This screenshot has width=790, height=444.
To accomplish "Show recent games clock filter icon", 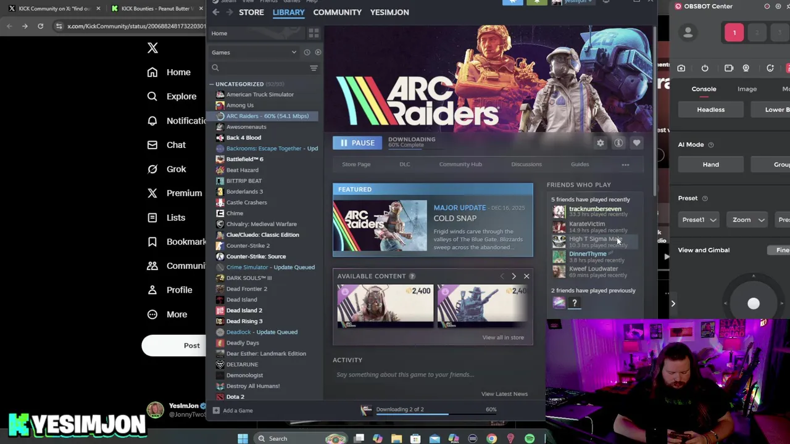I will (307, 52).
